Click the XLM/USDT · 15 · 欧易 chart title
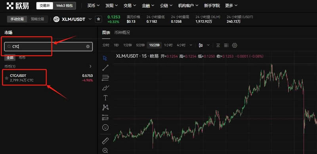 coord(137,56)
